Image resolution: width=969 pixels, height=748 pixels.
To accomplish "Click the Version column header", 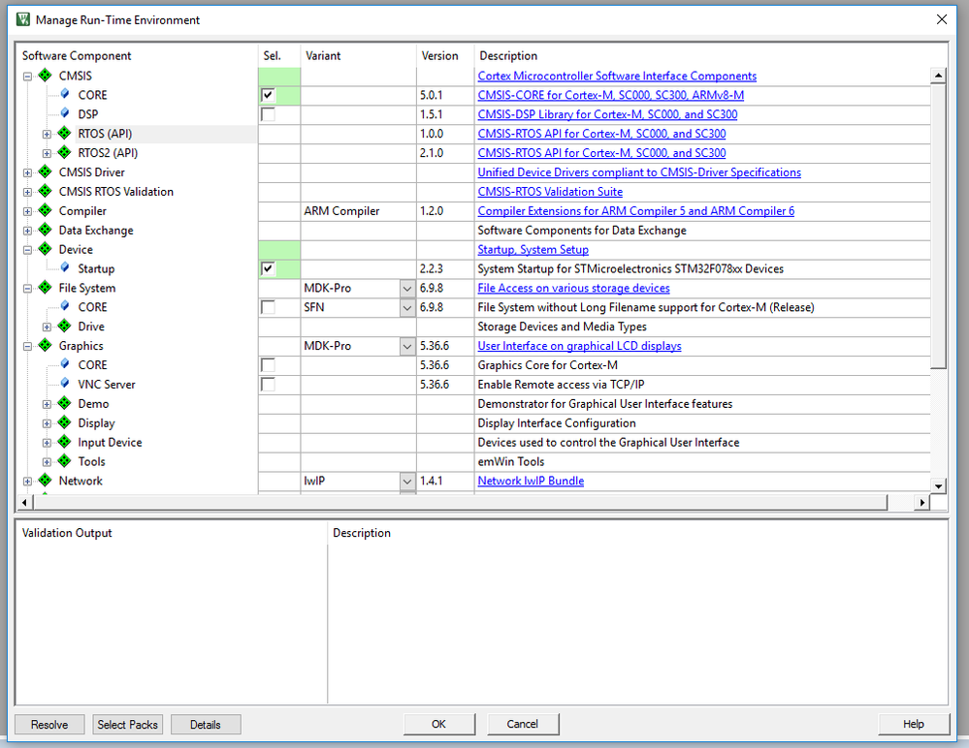I will [x=439, y=55].
